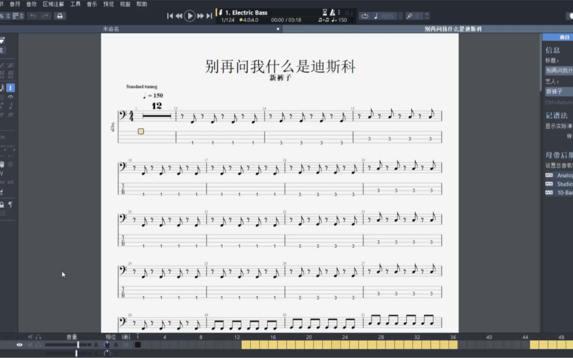The height and width of the screenshot is (358, 573).
Task: Click bar 1 block in the timeline
Action: pos(138,345)
